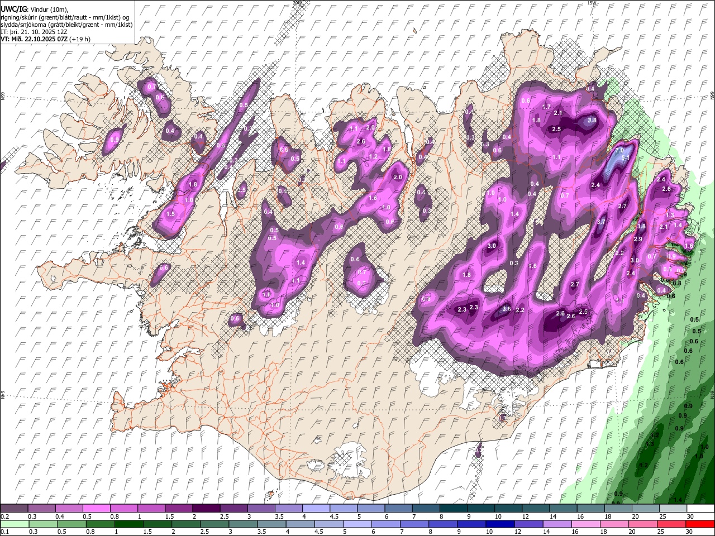The width and height of the screenshot is (715, 536).
Task: Select the violet rain swatch between 12 and 14
Action: tap(527, 524)
